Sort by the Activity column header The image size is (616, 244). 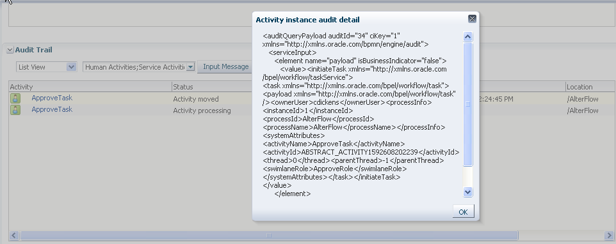(x=90, y=87)
